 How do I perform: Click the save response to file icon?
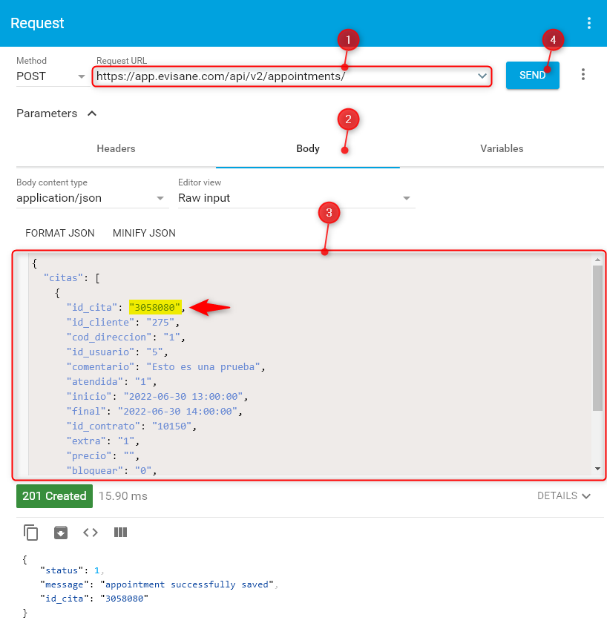pyautogui.click(x=60, y=532)
